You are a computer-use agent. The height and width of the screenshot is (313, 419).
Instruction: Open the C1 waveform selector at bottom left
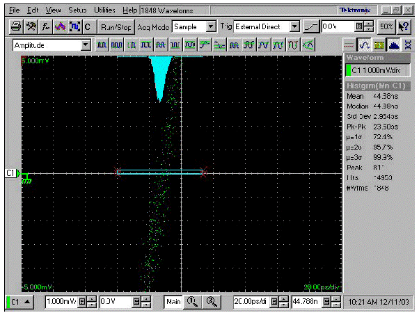tap(19, 302)
